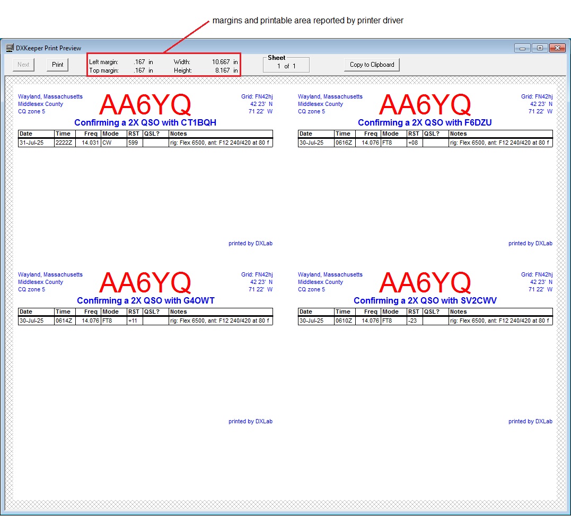Click RST cell -23
The height and width of the screenshot is (516, 571).
[415, 321]
